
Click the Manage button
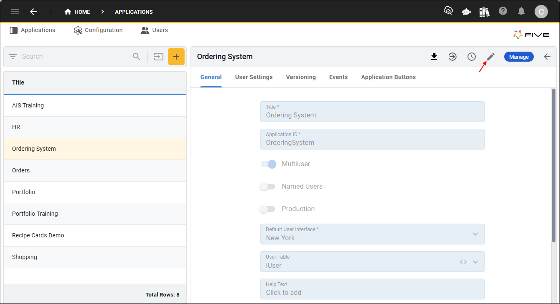[519, 57]
